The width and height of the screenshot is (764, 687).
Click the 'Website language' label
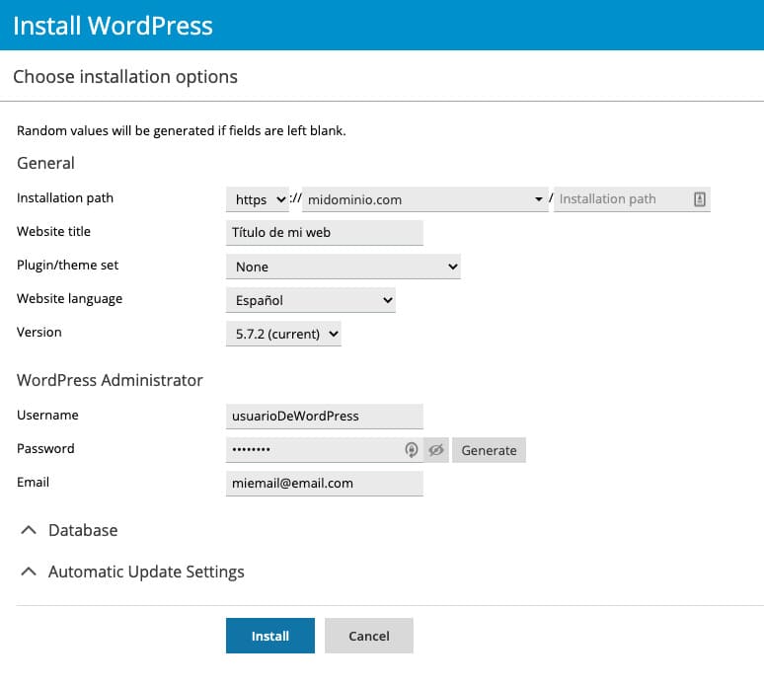click(x=70, y=299)
